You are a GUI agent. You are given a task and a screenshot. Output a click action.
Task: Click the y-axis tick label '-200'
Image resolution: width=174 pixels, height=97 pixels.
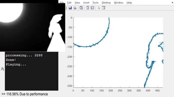tap(70, 57)
